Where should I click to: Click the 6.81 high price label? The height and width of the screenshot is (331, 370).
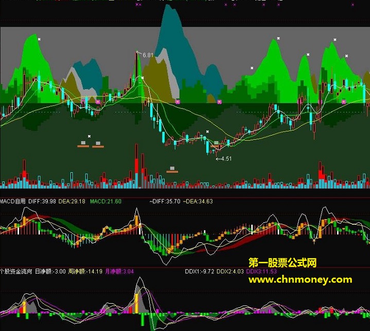pos(148,55)
